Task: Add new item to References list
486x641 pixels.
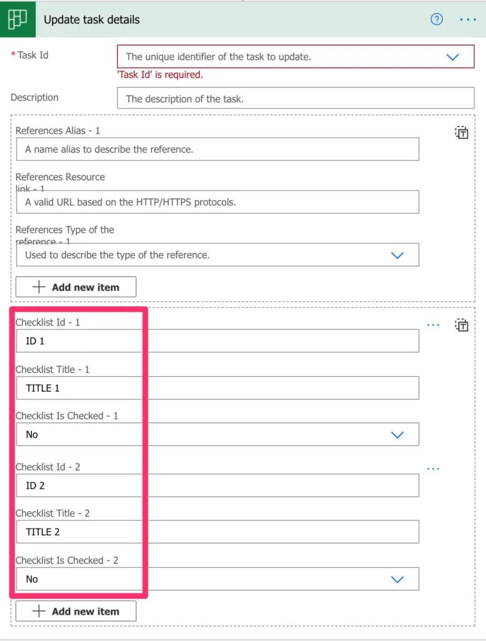Action: [x=76, y=287]
